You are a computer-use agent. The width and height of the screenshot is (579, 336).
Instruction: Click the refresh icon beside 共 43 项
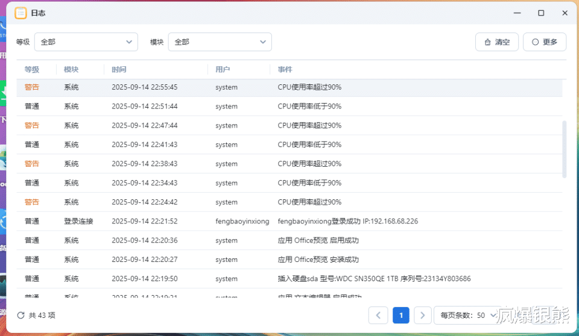21,316
